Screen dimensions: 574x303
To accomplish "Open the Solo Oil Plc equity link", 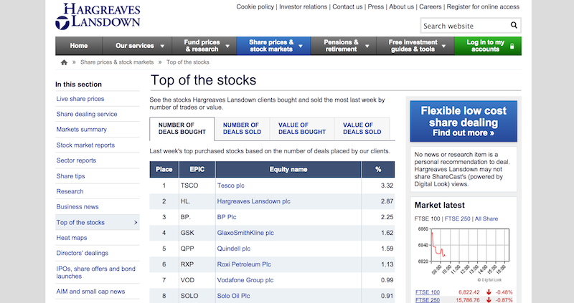I will coord(234,296).
